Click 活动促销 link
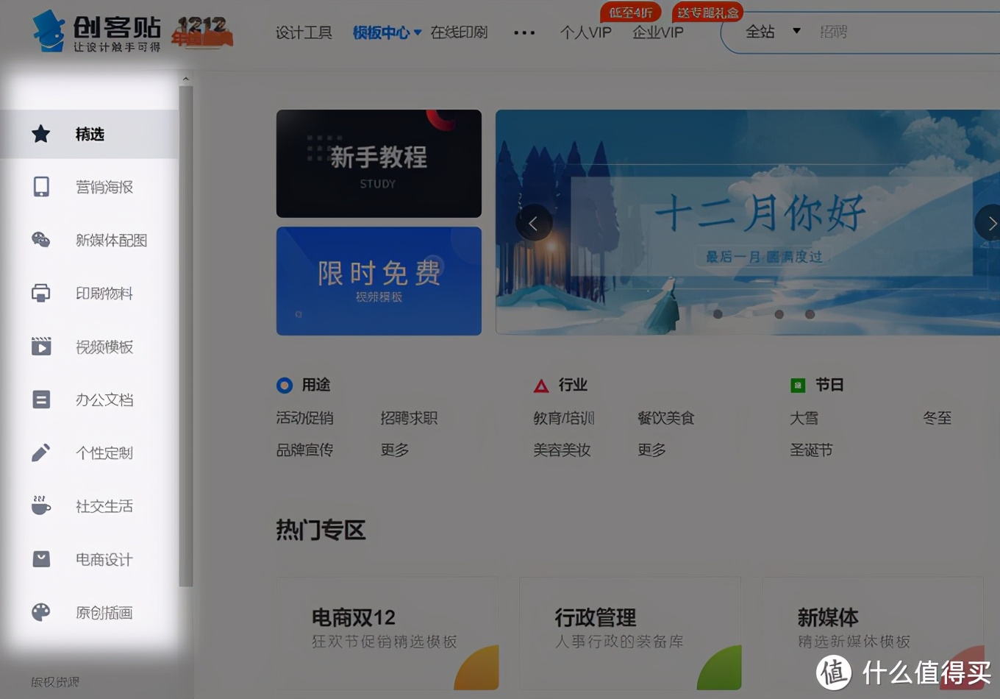The width and height of the screenshot is (1000, 699). [304, 418]
